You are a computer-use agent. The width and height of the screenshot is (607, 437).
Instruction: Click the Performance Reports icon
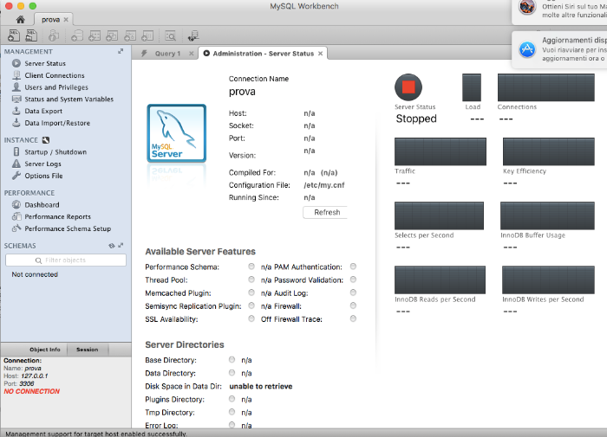pos(16,216)
